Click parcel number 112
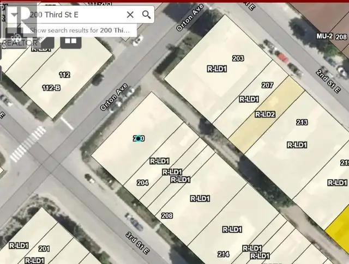Screen dimensions: 349x264 point(64,75)
